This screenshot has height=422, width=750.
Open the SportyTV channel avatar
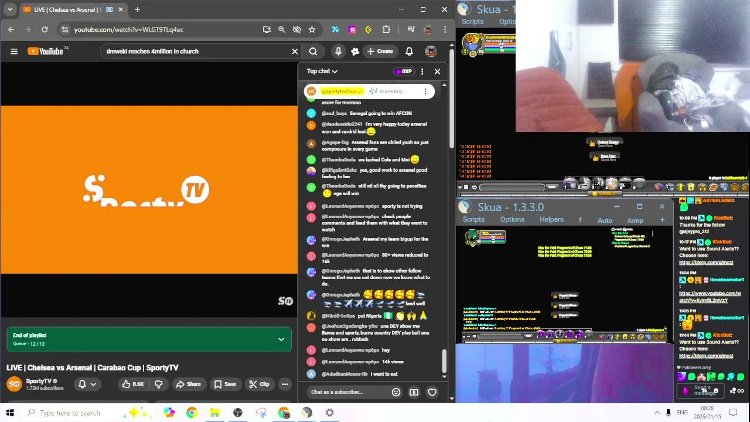pyautogui.click(x=14, y=384)
